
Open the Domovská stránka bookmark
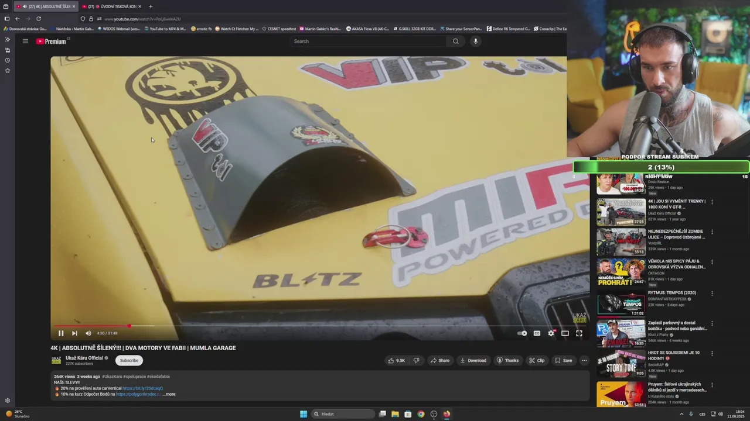pyautogui.click(x=25, y=29)
